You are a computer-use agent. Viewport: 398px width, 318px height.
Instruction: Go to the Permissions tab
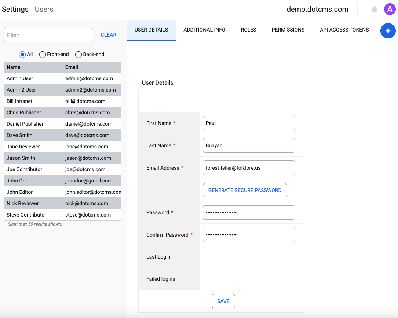[x=288, y=30]
